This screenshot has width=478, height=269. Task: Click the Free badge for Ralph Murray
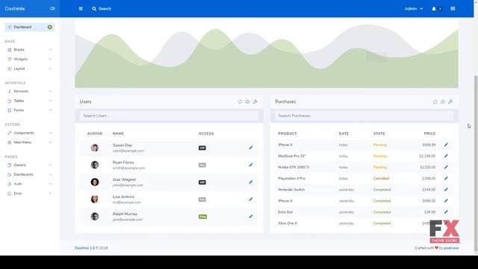tap(202, 217)
